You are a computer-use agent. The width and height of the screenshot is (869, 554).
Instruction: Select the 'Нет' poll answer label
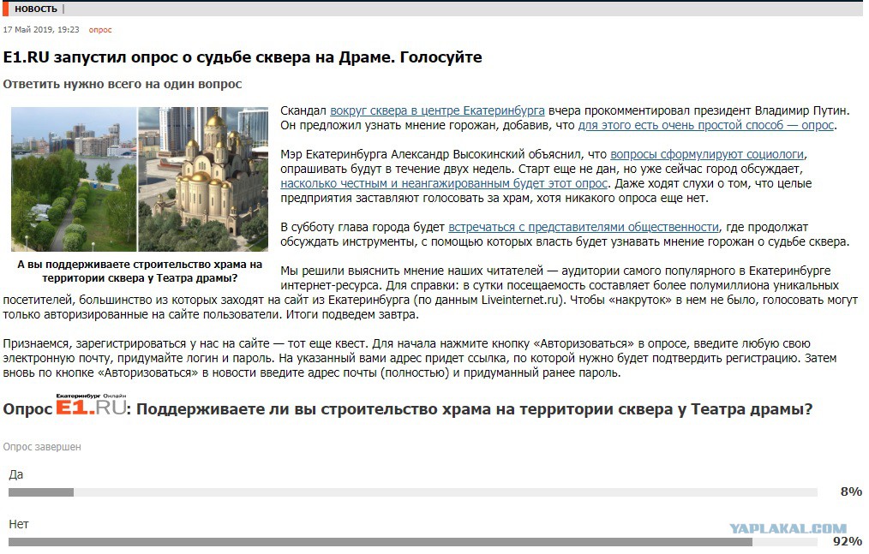pyautogui.click(x=18, y=524)
